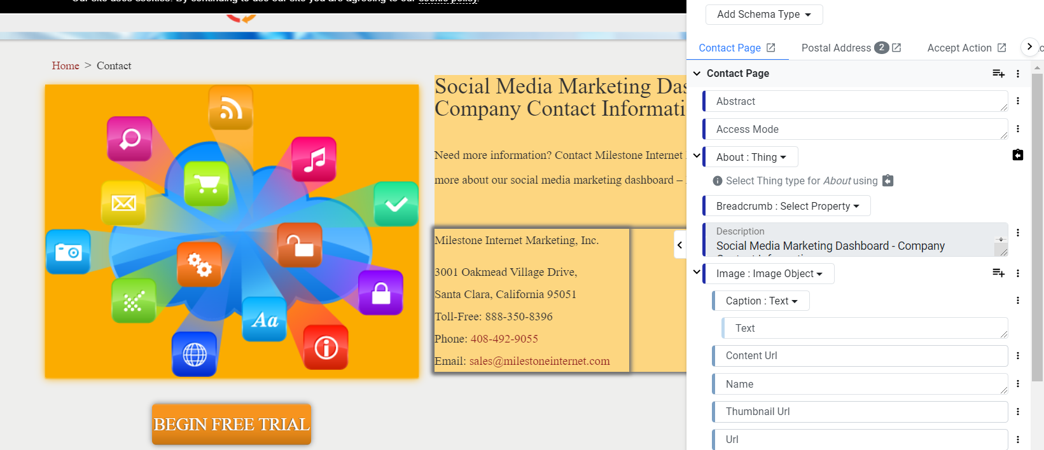Switch to Accept Action tab
1044x450 pixels.
click(x=959, y=48)
